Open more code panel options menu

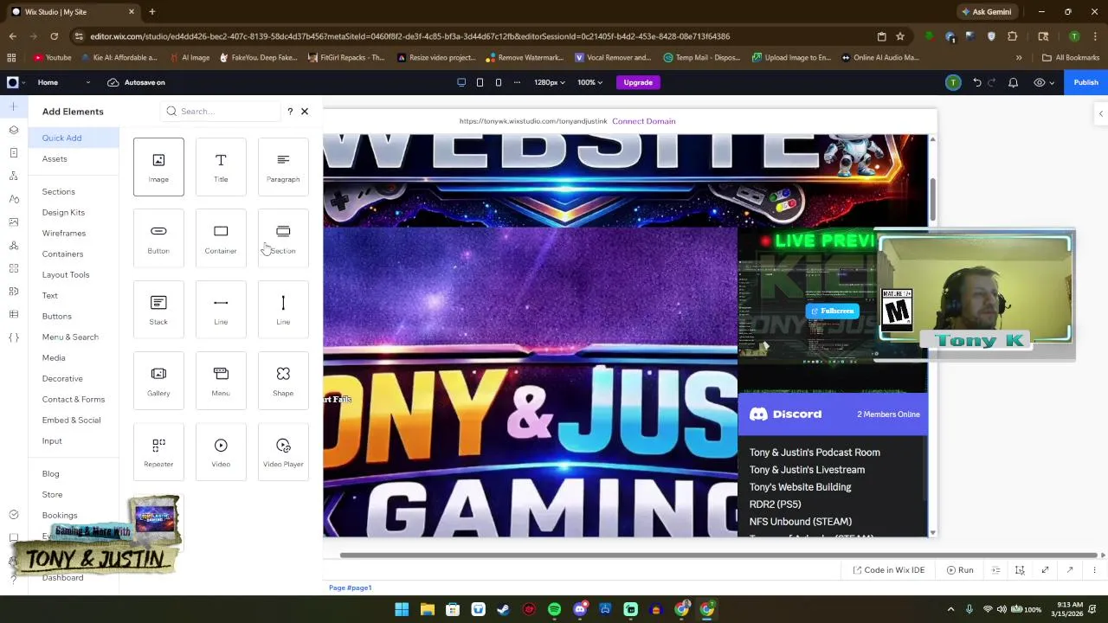coord(1094,570)
